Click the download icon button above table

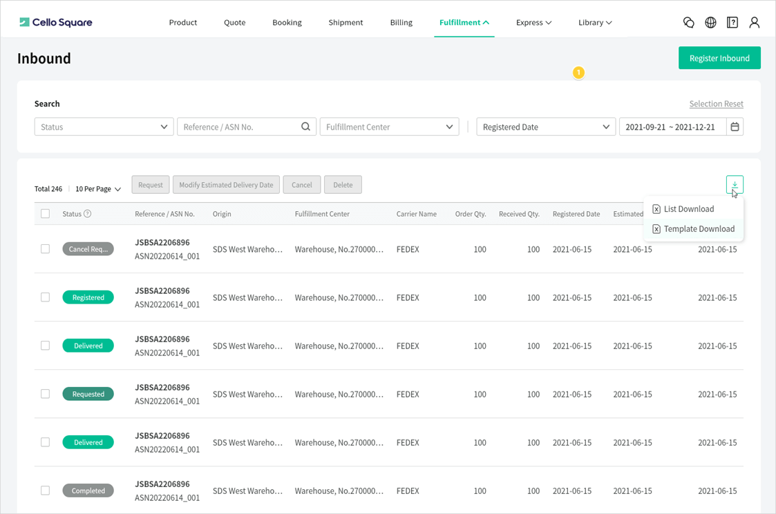(x=735, y=184)
